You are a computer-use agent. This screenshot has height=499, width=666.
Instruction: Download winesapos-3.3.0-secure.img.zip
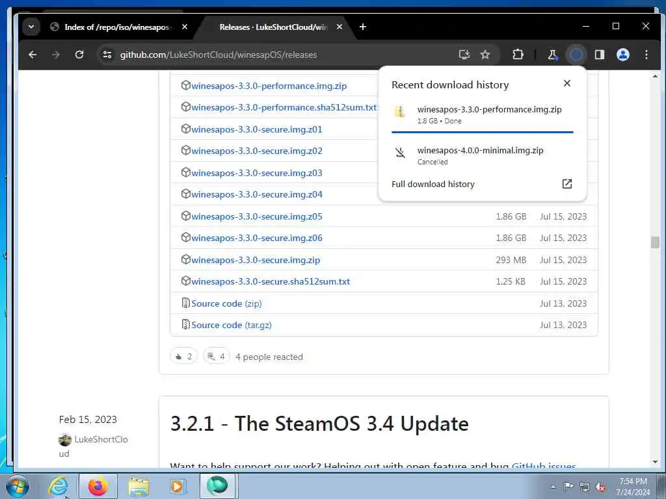(x=256, y=260)
